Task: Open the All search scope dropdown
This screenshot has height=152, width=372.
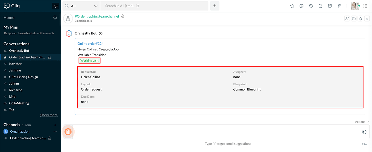Action: pyautogui.click(x=81, y=6)
